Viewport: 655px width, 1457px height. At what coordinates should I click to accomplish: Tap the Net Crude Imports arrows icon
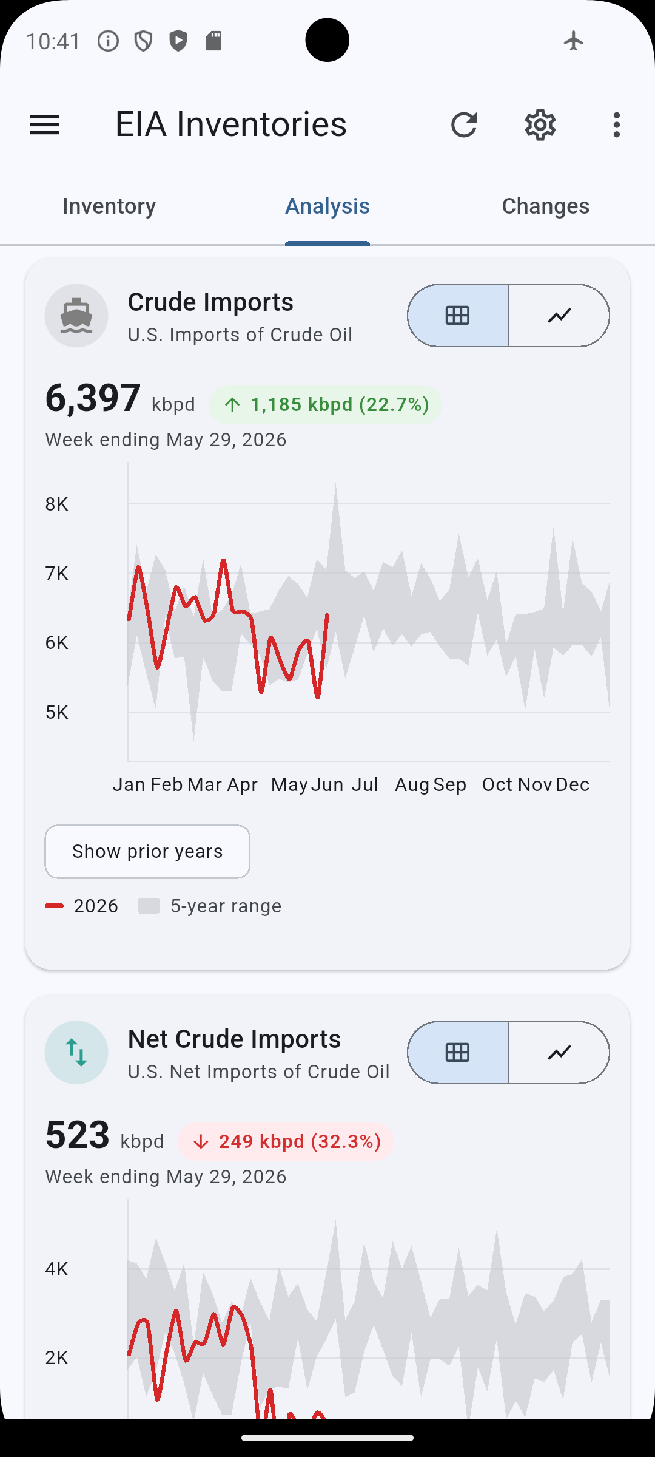[x=76, y=1053]
